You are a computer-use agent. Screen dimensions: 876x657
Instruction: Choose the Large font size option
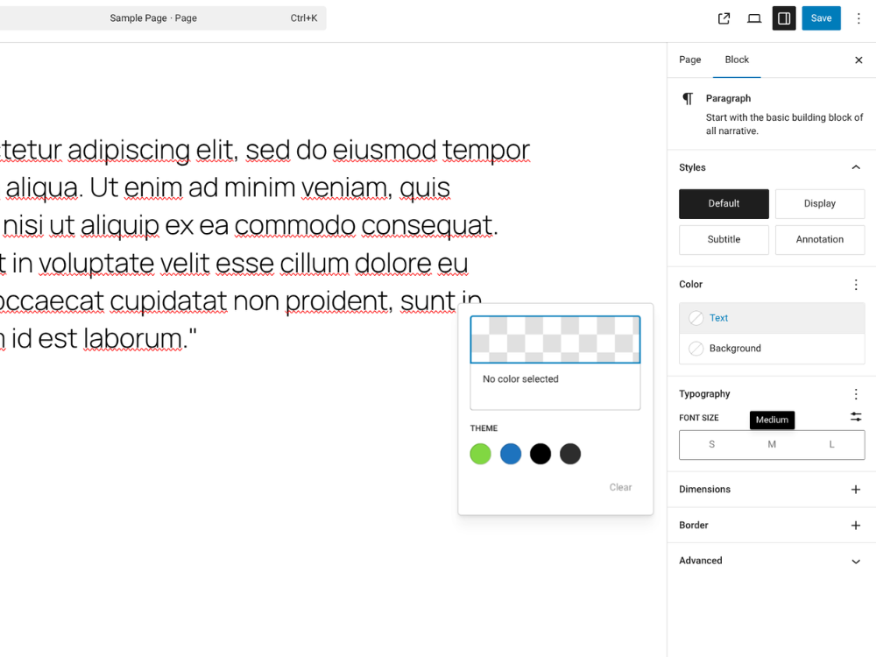point(830,444)
